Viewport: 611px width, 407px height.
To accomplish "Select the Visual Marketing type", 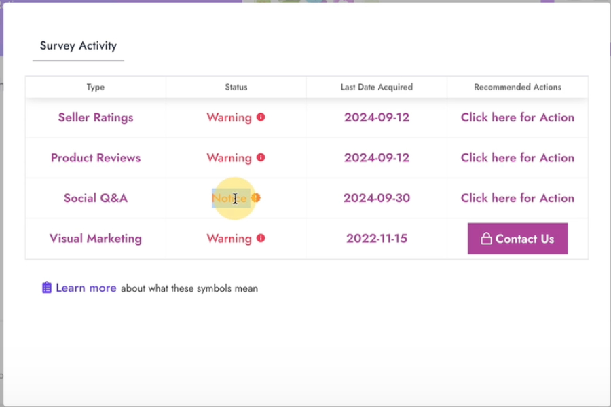I will [x=96, y=238].
